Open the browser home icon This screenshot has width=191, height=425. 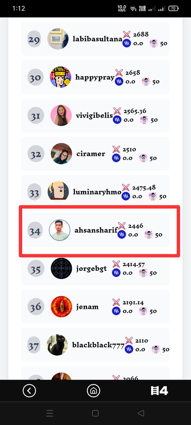click(93, 390)
